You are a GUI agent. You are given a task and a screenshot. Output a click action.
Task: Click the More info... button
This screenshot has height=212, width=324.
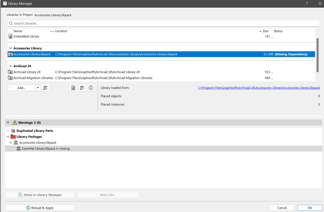(108, 195)
